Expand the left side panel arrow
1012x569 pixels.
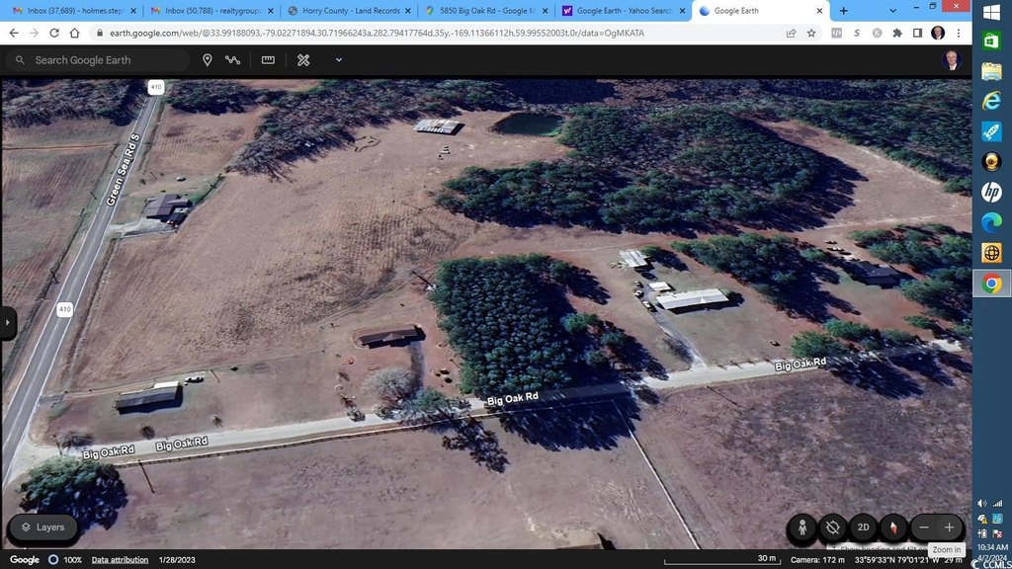[x=8, y=322]
